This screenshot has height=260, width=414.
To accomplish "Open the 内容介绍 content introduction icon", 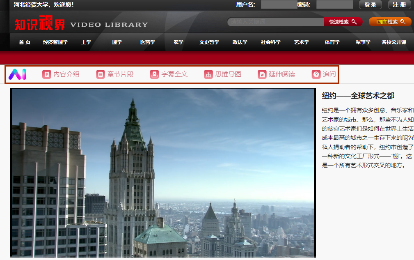I will click(x=47, y=74).
